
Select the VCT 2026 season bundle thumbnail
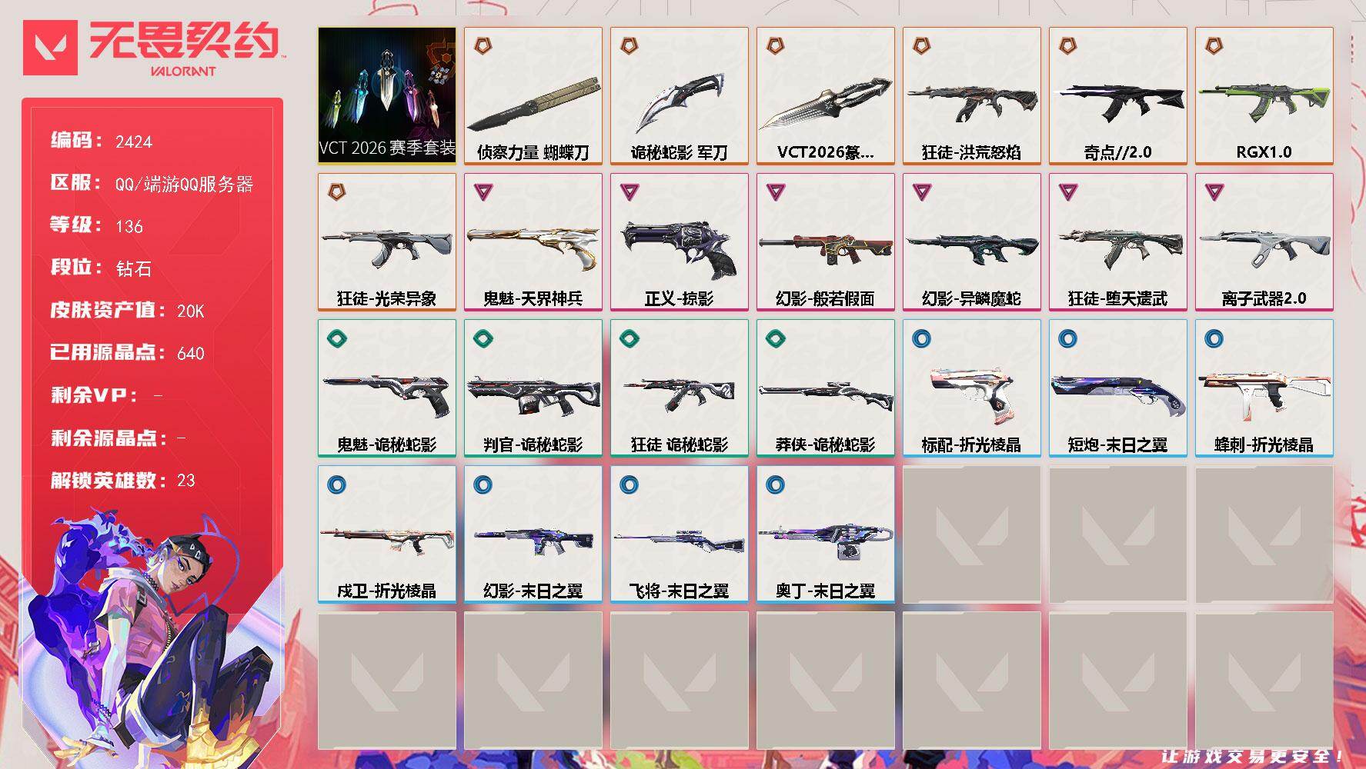(386, 95)
